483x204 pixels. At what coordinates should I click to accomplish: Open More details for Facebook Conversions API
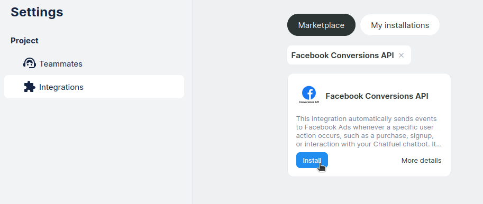click(x=421, y=161)
